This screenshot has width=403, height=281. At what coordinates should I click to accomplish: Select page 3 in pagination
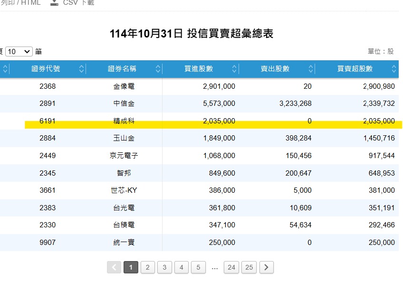[x=164, y=268]
